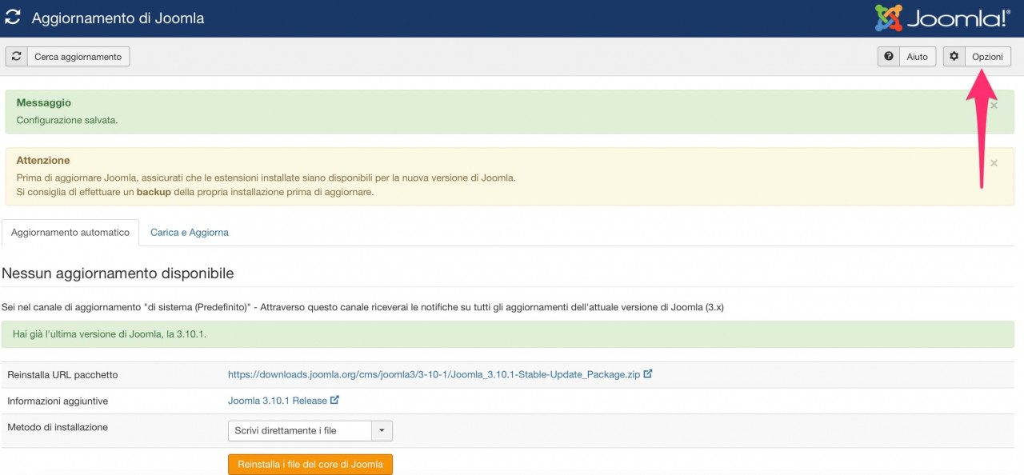Select the Aggiornamento automatico tab
Image resolution: width=1024 pixels, height=475 pixels.
click(70, 233)
